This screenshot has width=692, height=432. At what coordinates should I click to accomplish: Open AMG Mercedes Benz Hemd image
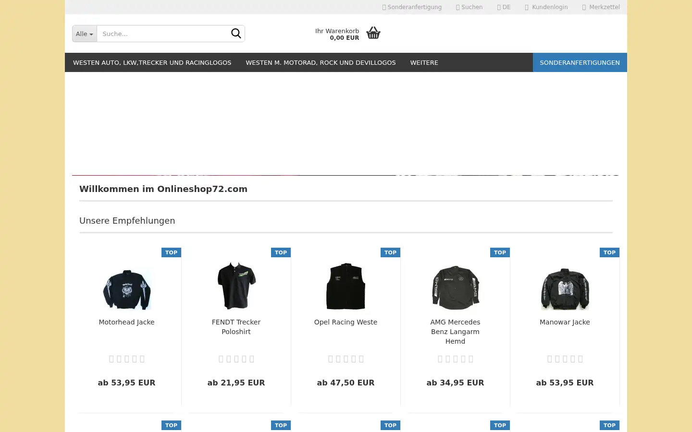point(456,287)
